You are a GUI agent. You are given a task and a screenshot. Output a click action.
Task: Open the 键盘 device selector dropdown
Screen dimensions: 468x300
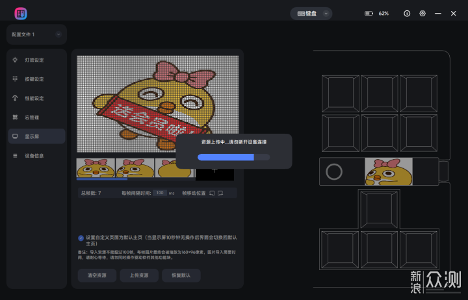tap(311, 14)
